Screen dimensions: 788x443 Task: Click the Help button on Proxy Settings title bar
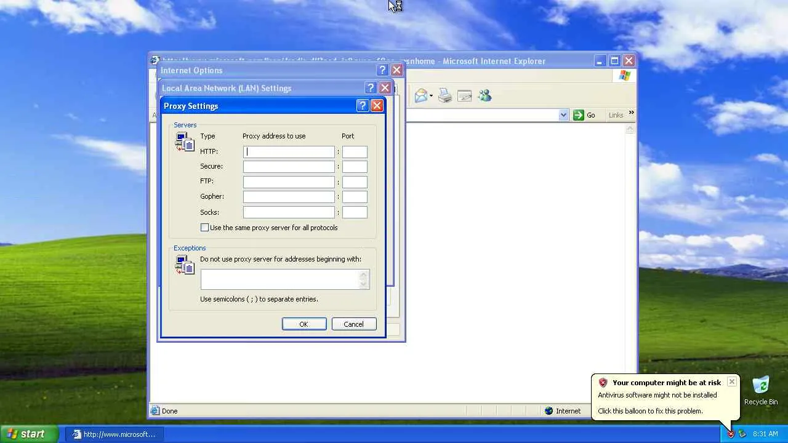coord(363,106)
